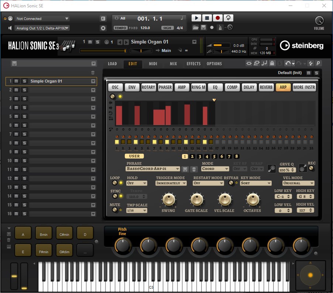This screenshot has width=333, height=293.
Task: Click the trash icon above the slot list
Action: pyautogui.click(x=93, y=73)
